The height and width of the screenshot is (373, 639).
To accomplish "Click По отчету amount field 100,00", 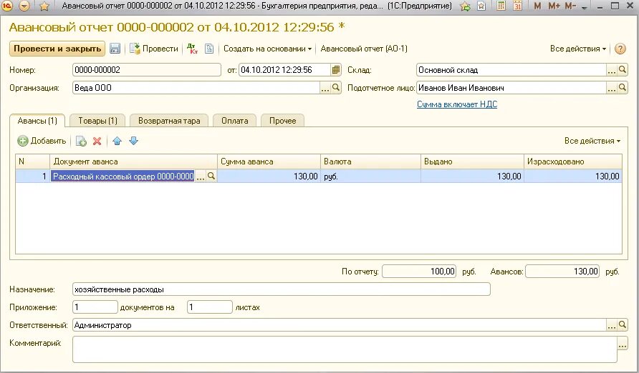I will (419, 272).
